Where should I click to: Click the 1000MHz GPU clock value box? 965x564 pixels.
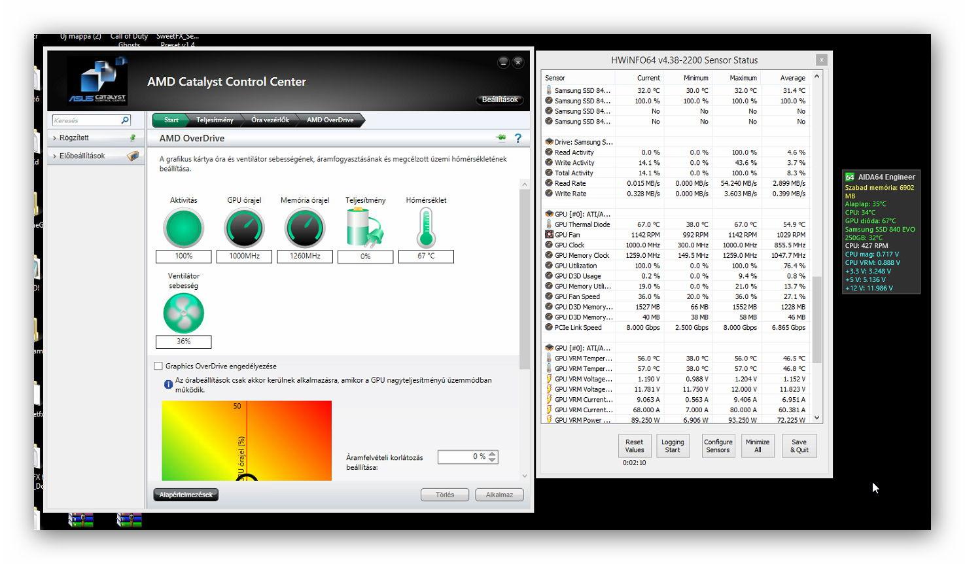click(244, 256)
